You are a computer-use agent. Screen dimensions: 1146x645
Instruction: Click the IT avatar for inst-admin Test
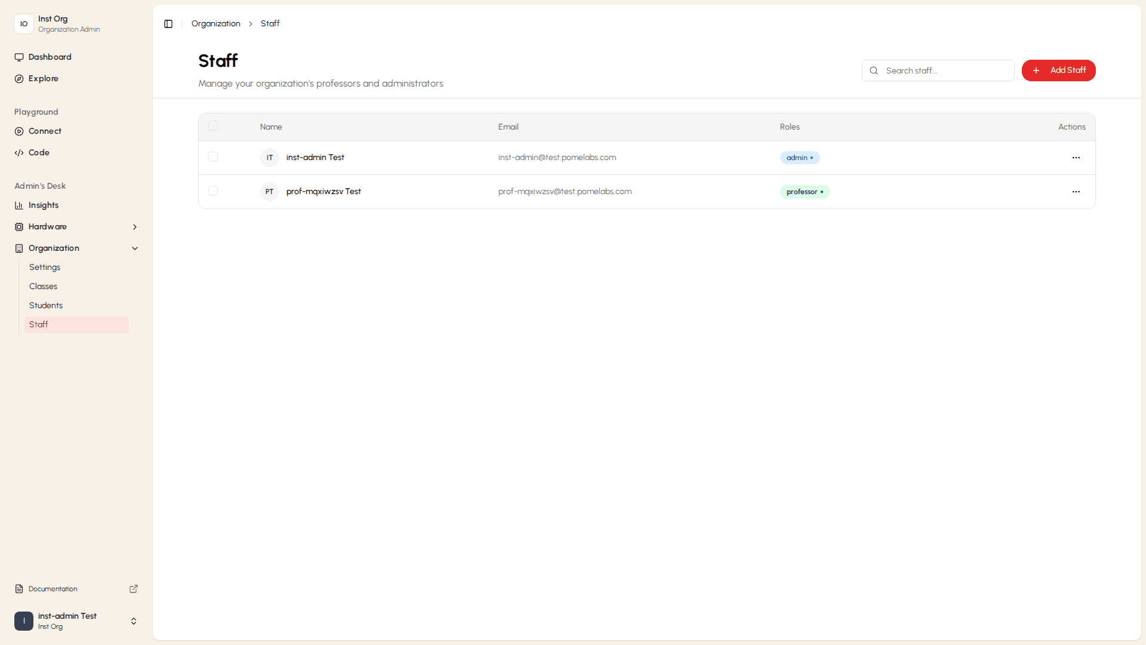270,158
